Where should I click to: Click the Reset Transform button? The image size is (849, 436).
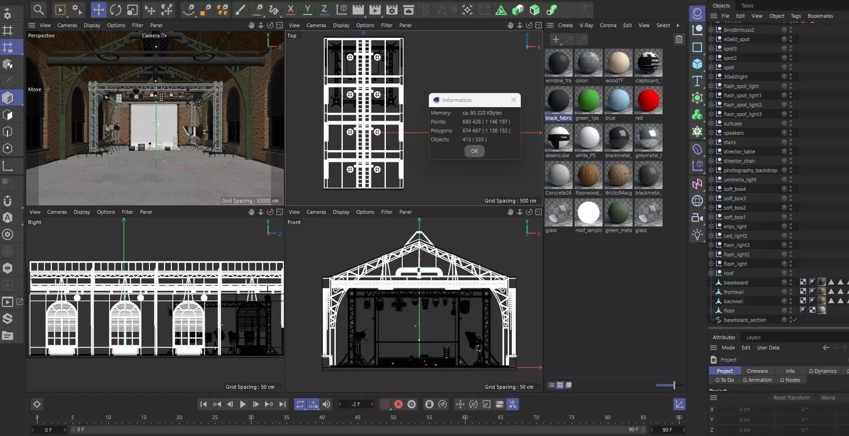pyautogui.click(x=791, y=398)
